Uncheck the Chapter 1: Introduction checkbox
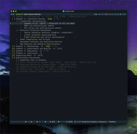 tap(13, 16)
